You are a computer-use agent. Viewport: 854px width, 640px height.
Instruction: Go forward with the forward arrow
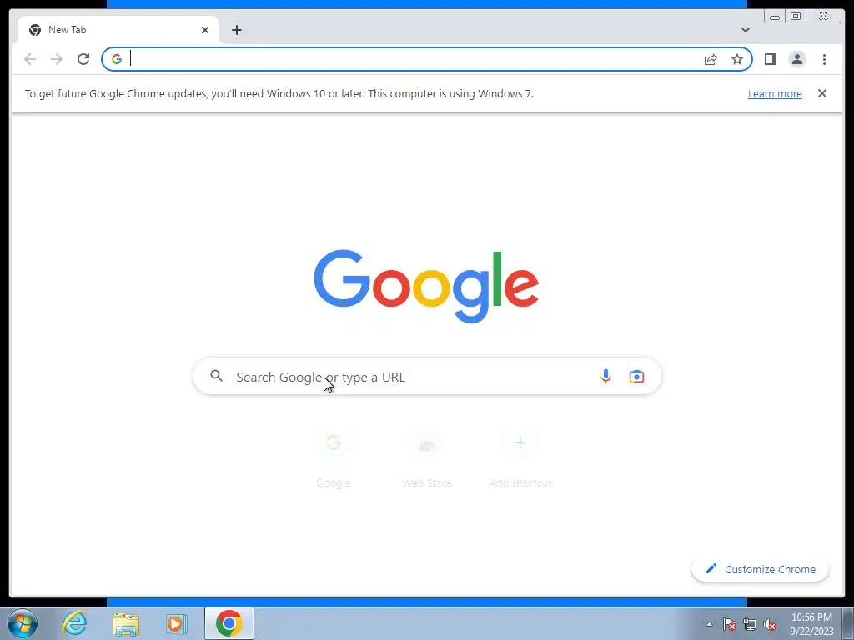tap(57, 59)
